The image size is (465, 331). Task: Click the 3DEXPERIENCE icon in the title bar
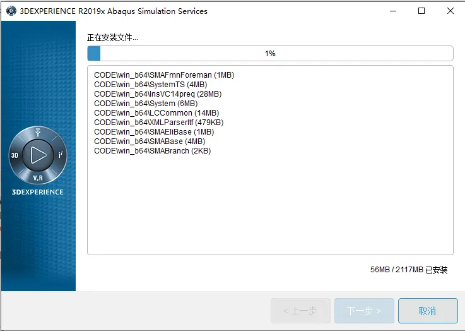coord(11,11)
